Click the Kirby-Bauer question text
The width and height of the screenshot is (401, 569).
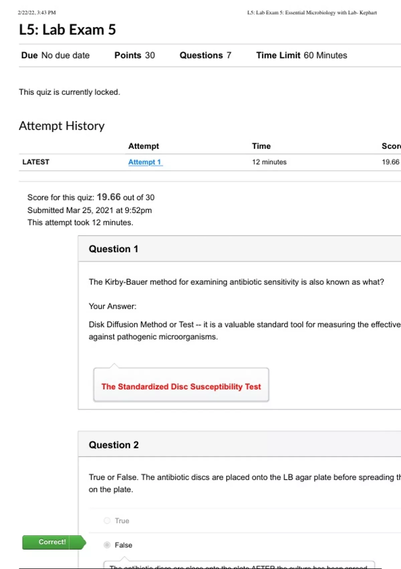(236, 282)
